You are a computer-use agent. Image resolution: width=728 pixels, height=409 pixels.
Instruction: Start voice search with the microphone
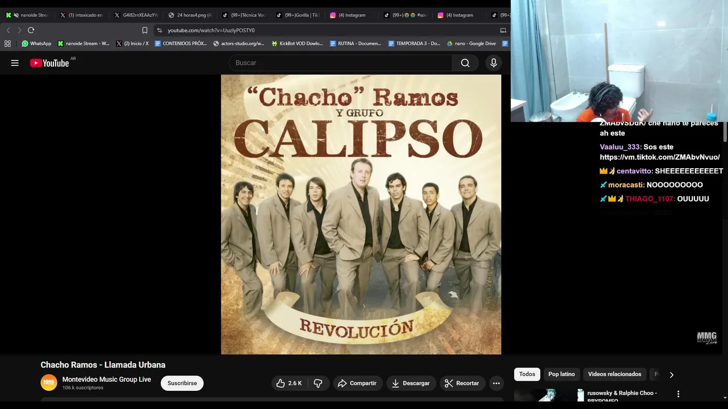pos(494,63)
